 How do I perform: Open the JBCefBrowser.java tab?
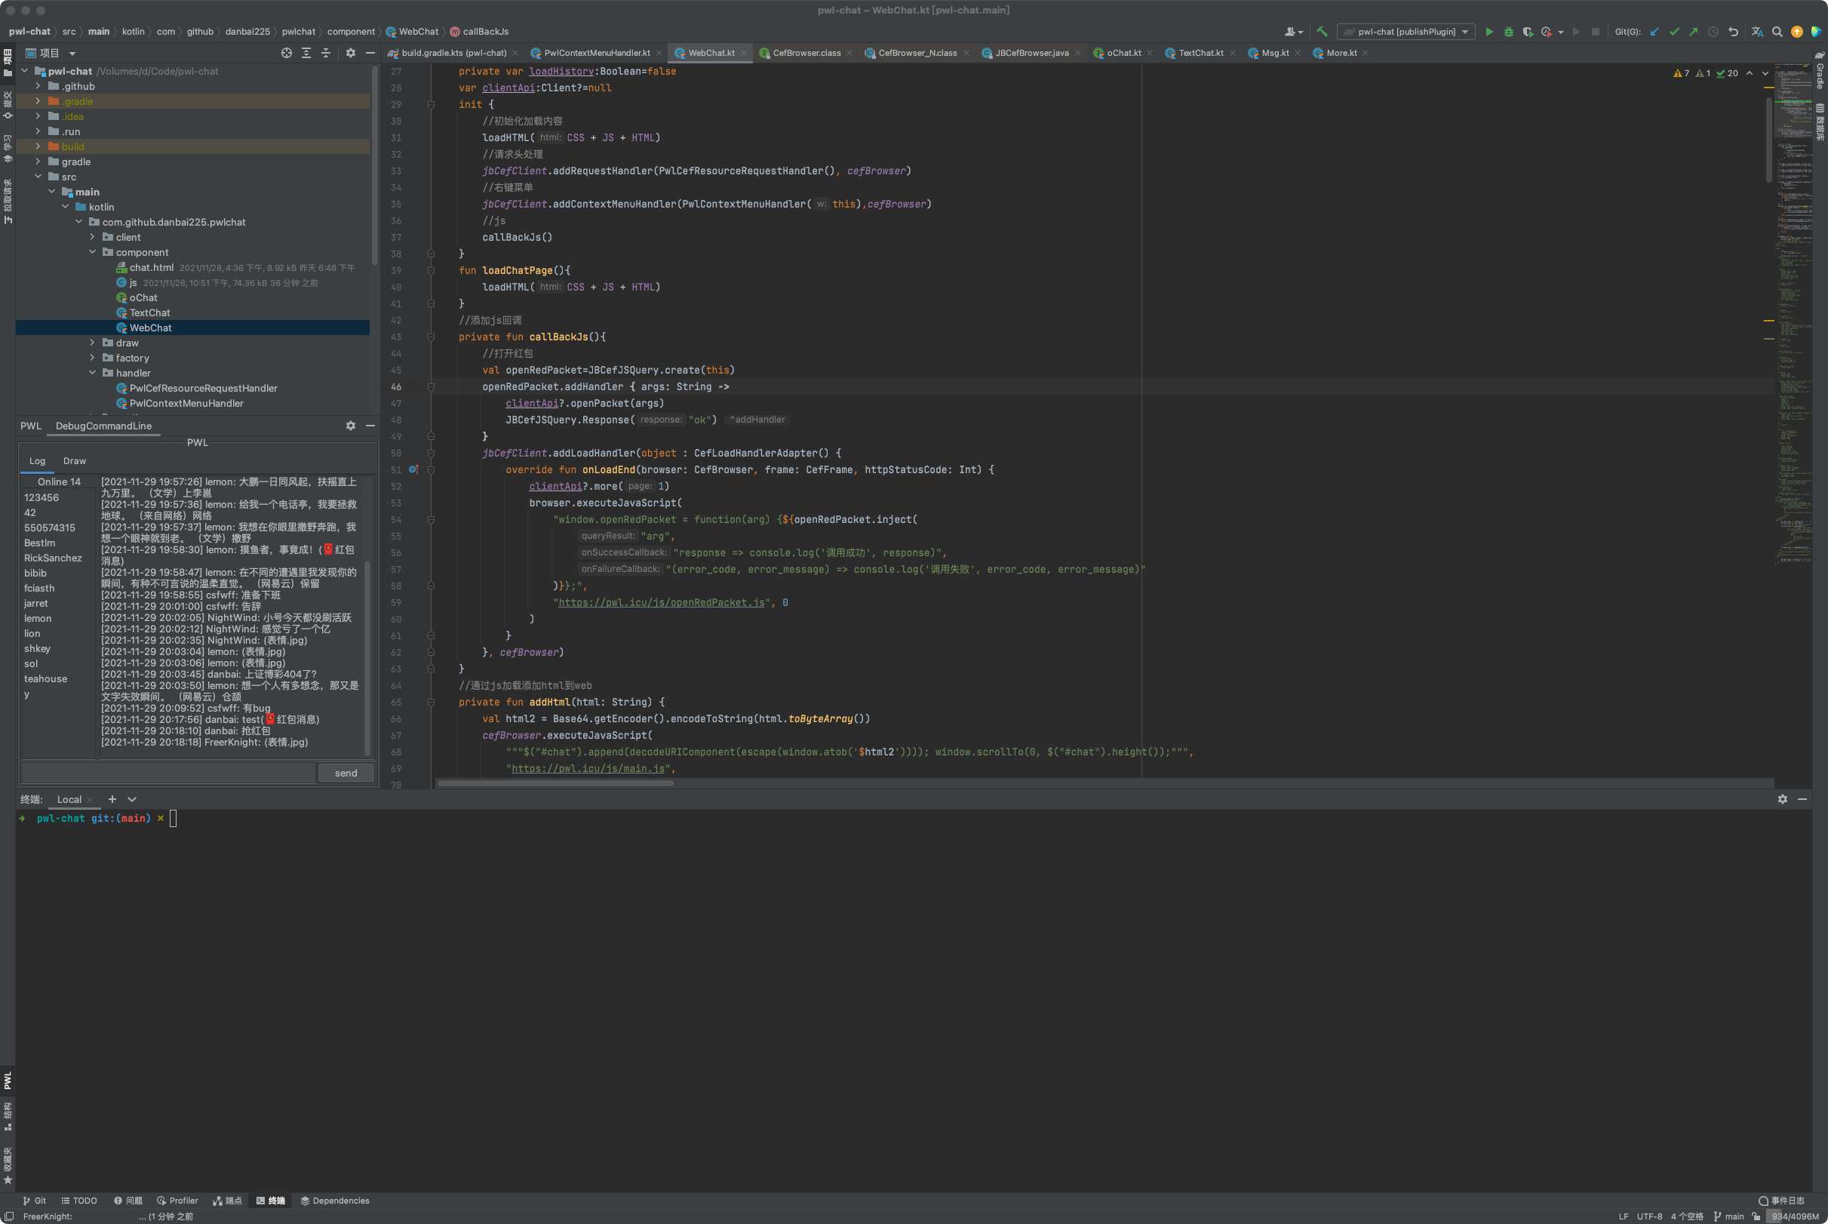click(x=1031, y=53)
